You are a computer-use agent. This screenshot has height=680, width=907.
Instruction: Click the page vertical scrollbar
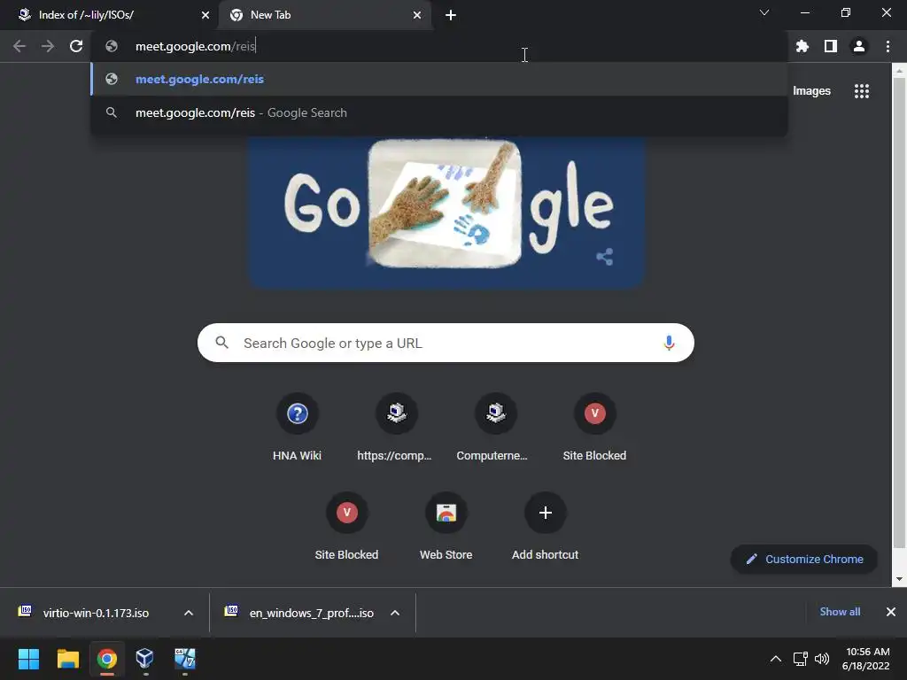[899, 313]
